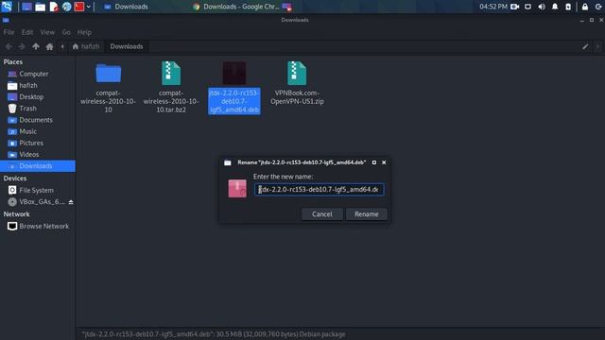
Task: Click the log out icon in the panel
Action: pyautogui.click(x=598, y=7)
